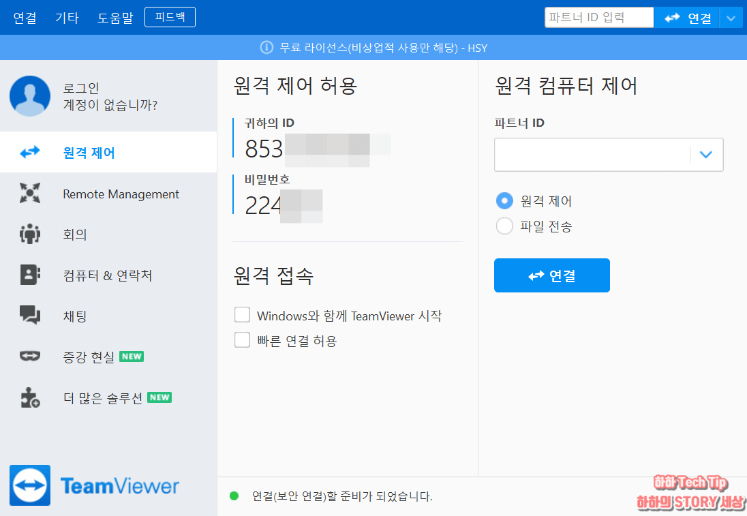Viewport: 747px width, 516px height.
Task: Click the 더 많은 솔루션 puzzle icon
Action: (x=30, y=397)
